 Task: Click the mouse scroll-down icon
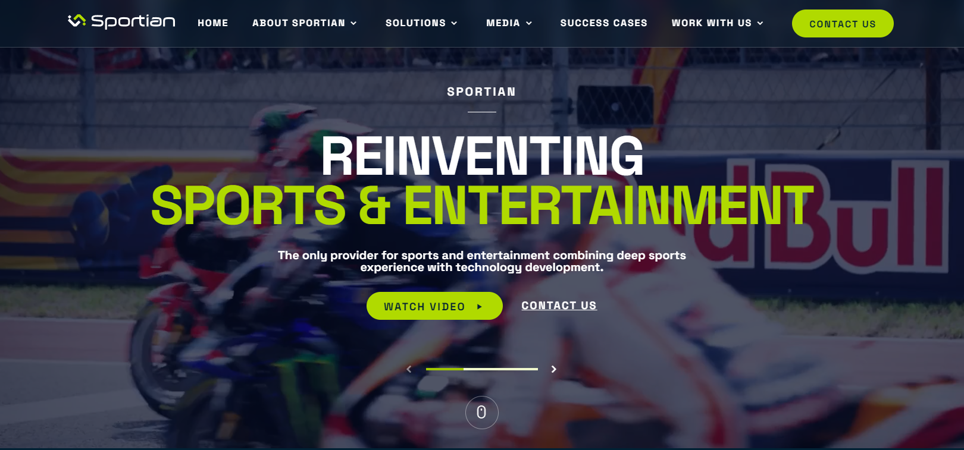tap(482, 413)
